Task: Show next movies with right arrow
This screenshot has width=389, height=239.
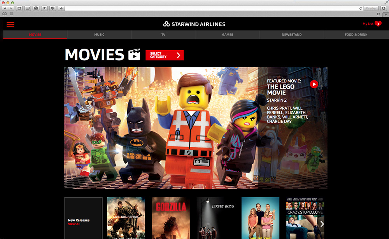Action: [x=322, y=224]
